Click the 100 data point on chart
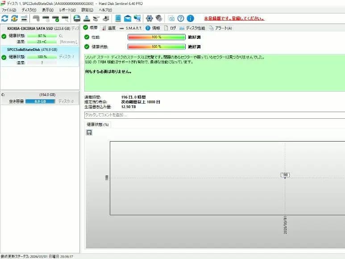The image size is (345, 259). [x=285, y=175]
